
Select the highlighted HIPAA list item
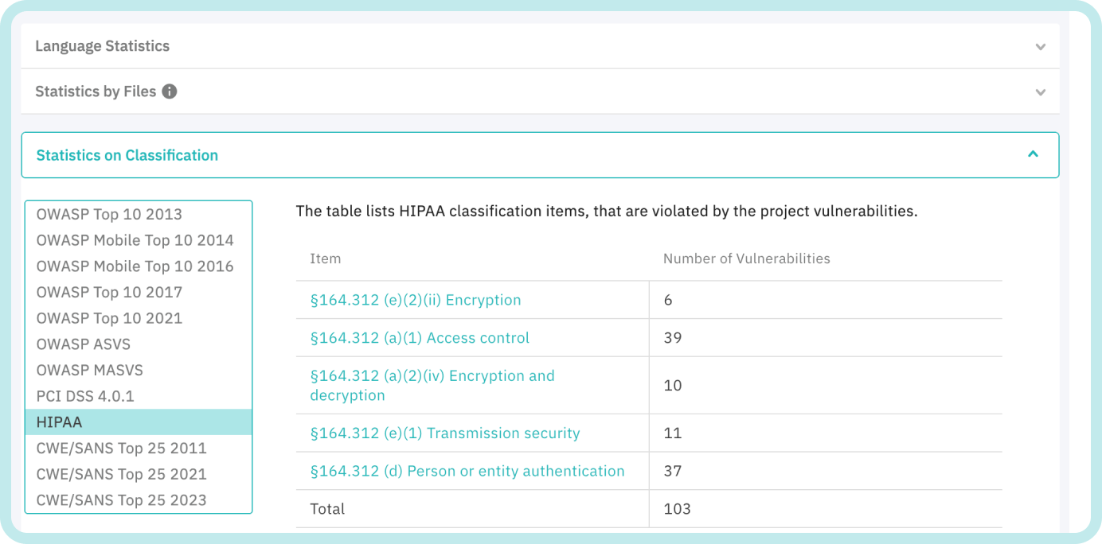tap(139, 422)
